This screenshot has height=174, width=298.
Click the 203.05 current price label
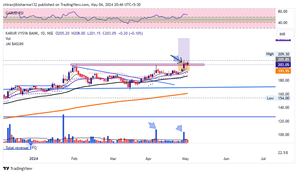tap(283, 65)
